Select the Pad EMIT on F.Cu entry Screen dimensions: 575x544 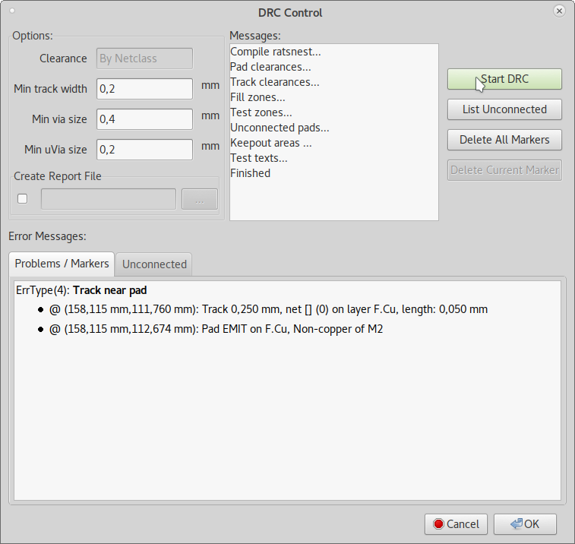point(216,329)
